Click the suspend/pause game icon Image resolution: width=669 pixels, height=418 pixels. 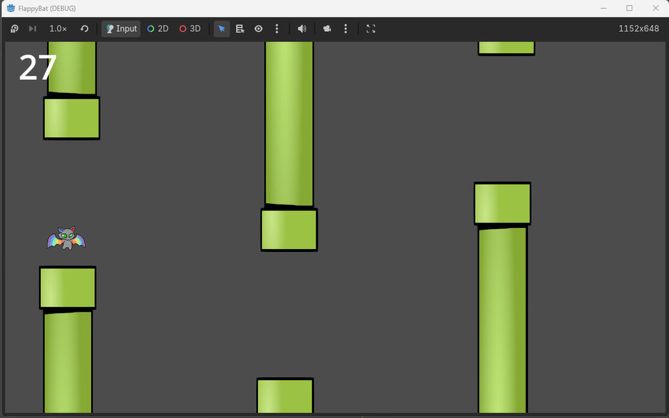click(x=14, y=29)
